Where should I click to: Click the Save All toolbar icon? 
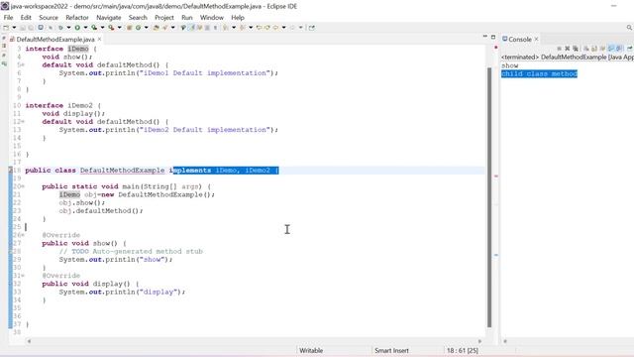[31, 28]
